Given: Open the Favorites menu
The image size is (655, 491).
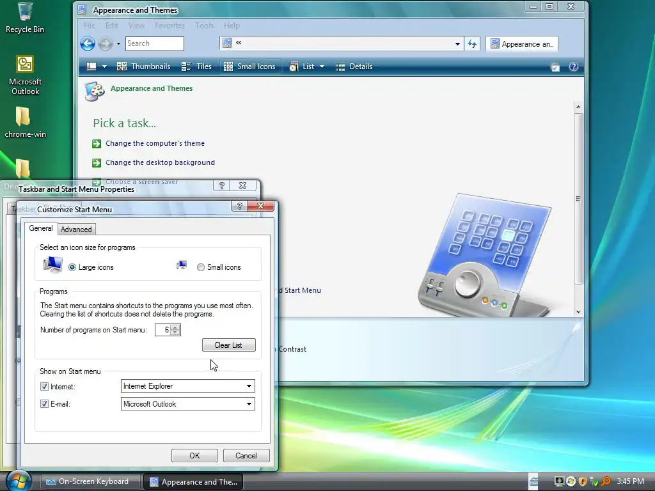Looking at the screenshot, I should (x=170, y=26).
